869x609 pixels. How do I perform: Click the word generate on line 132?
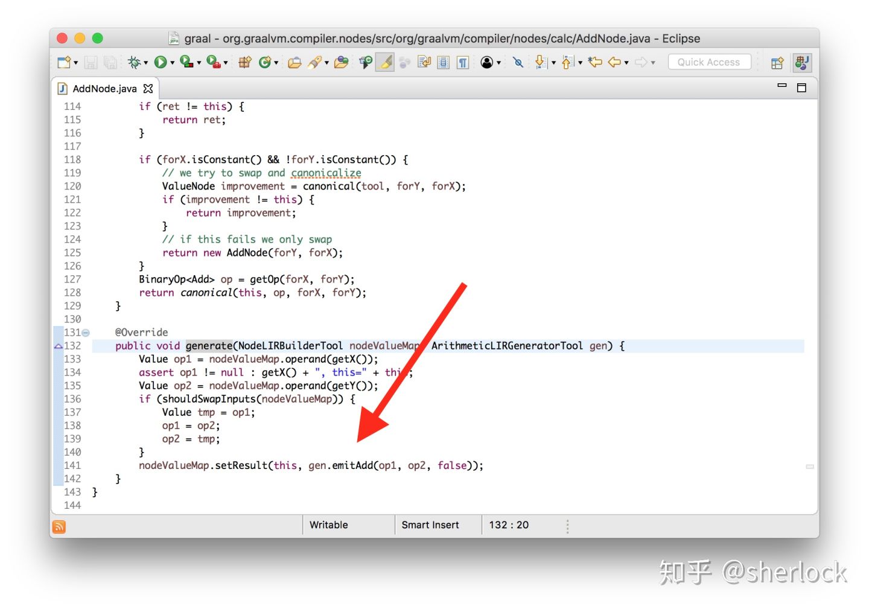(209, 346)
